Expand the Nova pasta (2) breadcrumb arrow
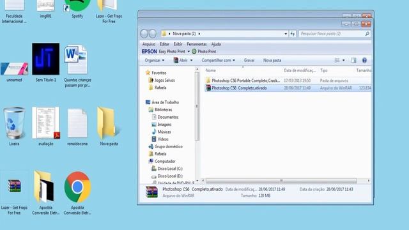The width and height of the screenshot is (409, 230). (x=199, y=34)
